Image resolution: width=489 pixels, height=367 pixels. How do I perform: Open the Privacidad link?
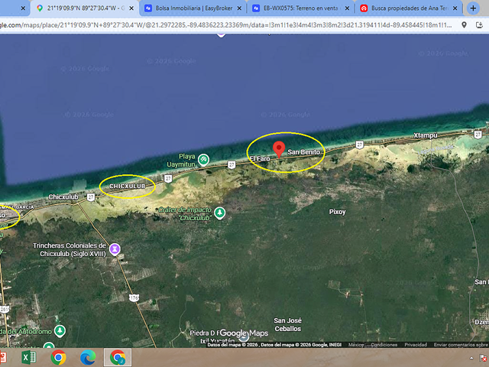click(x=416, y=345)
